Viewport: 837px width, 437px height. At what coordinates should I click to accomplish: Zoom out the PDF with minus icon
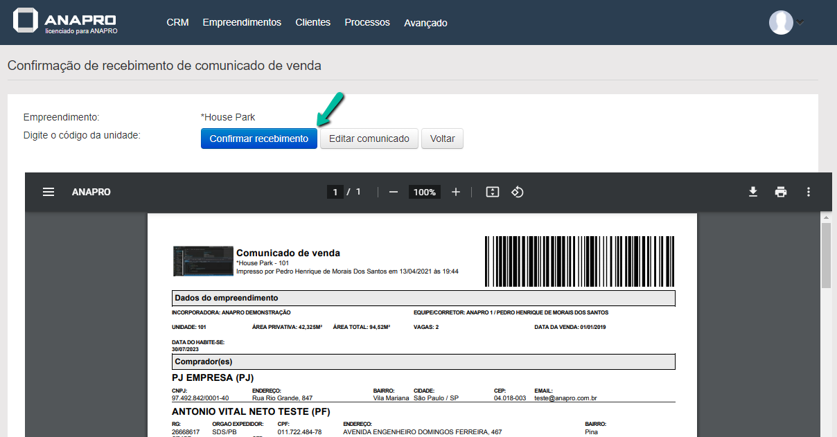click(394, 192)
